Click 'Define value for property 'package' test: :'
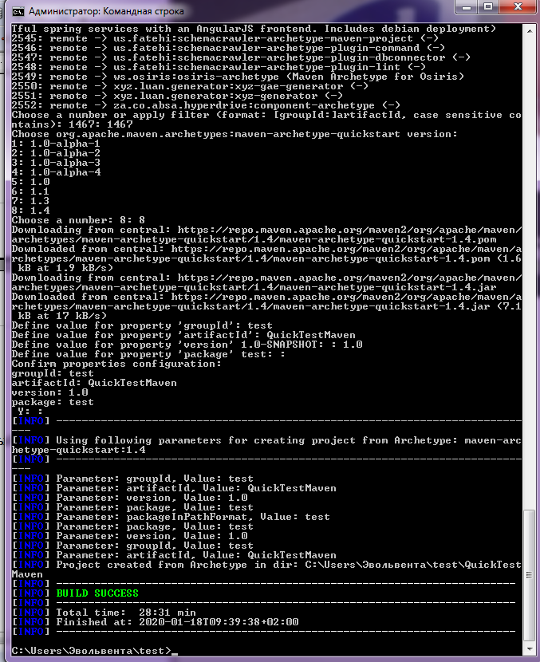 click(148, 354)
